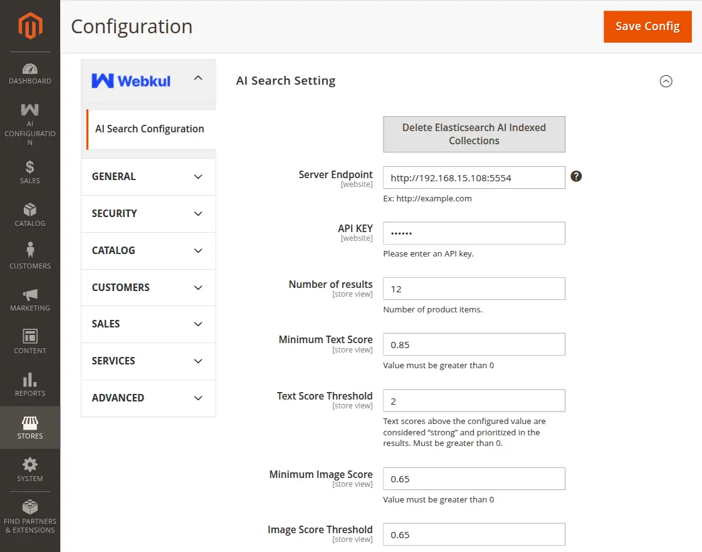Open the Customers sidebar icon
This screenshot has height=552, width=702.
coord(29,251)
